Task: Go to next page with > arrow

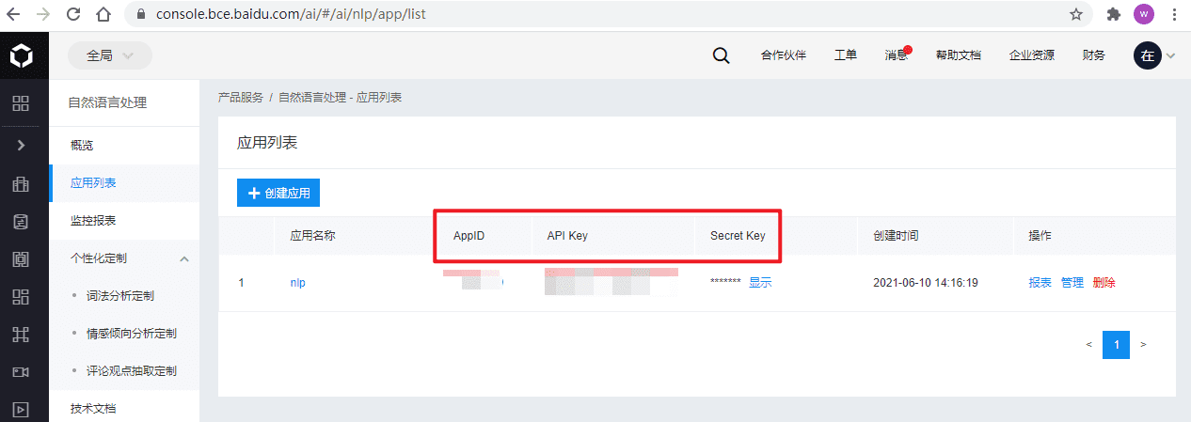Action: pos(1143,345)
